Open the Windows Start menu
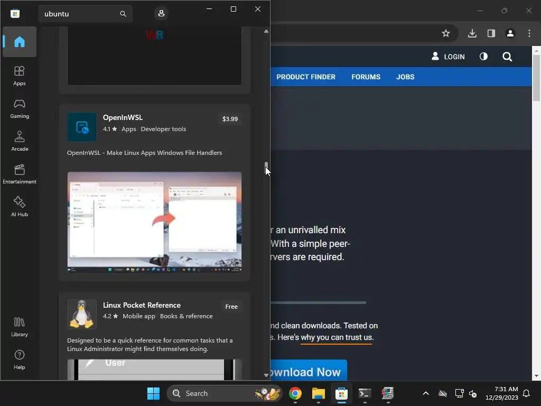541x406 pixels. click(153, 393)
